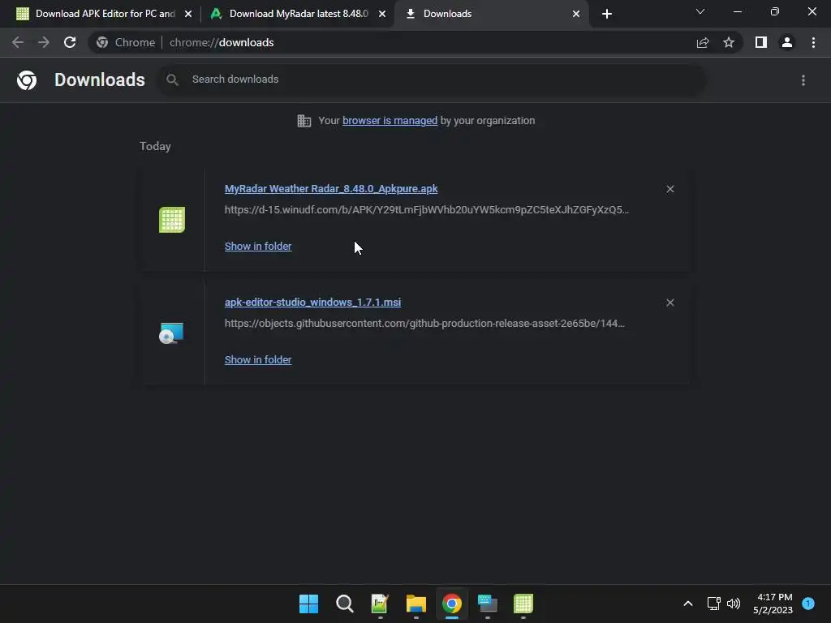Viewport: 831px width, 623px height.
Task: Open the Chrome three-dot main menu
Action: [x=813, y=42]
